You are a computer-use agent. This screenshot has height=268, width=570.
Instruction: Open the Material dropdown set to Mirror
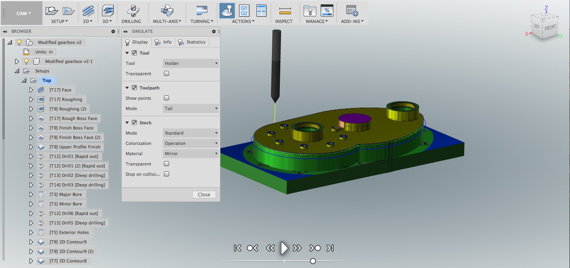coord(191,153)
